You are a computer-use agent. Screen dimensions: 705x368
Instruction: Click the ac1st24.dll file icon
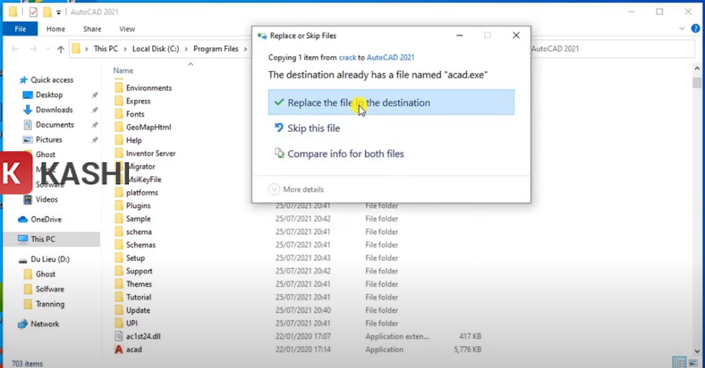click(x=119, y=336)
